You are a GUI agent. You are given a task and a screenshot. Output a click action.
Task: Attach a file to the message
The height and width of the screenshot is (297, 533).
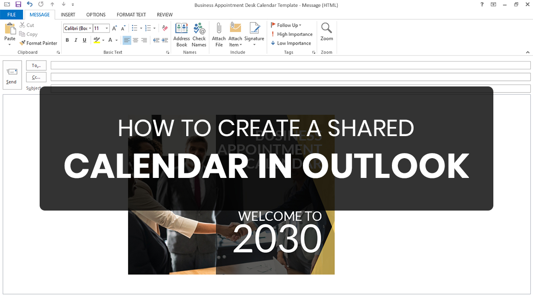click(x=219, y=34)
